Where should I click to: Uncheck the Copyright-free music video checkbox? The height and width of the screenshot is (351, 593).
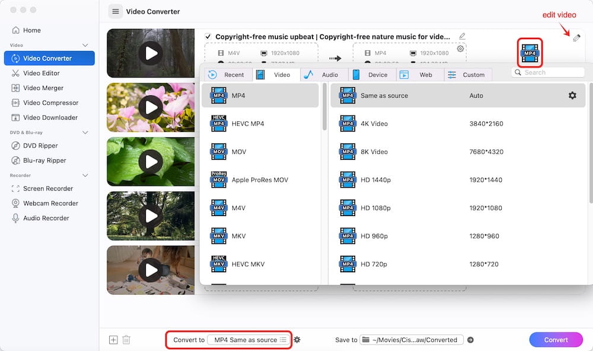tap(208, 37)
